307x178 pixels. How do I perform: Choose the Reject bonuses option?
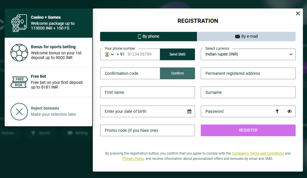point(48,111)
